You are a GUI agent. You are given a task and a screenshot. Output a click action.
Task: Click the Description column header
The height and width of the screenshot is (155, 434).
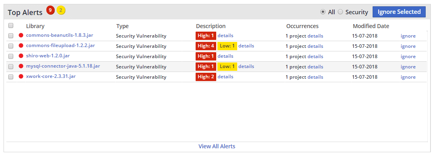coord(211,26)
